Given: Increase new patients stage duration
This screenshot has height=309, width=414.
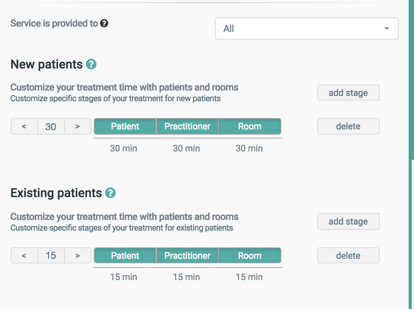Looking at the screenshot, I should [x=78, y=126].
